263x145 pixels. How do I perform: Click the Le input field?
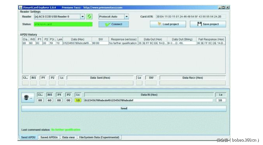(x=221, y=100)
